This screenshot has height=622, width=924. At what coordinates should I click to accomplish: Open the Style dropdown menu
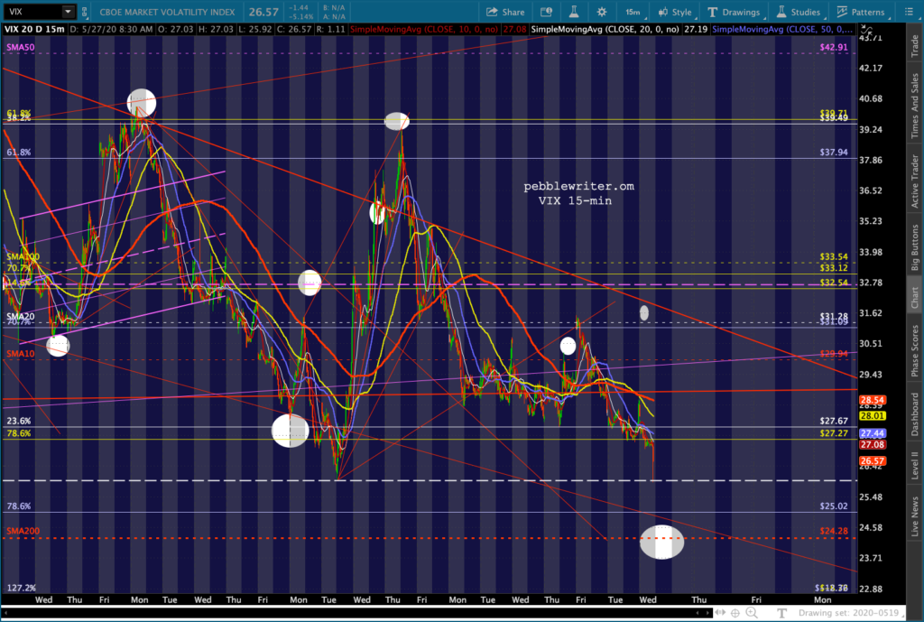(674, 12)
